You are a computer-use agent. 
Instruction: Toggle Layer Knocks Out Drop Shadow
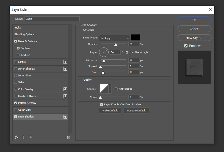pos(101,105)
